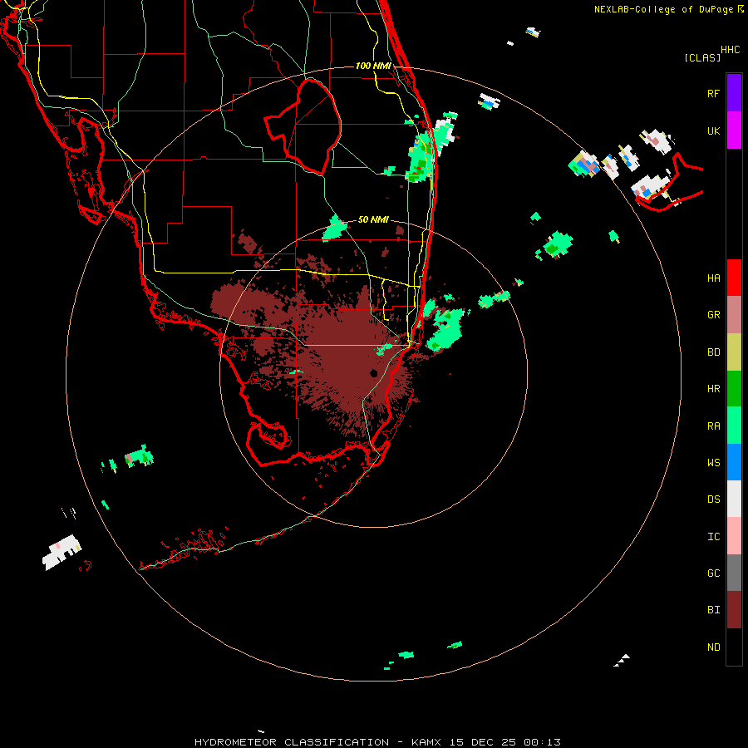The width and height of the screenshot is (748, 748).
Task: Click the UK magenta legend swatch
Action: point(734,130)
